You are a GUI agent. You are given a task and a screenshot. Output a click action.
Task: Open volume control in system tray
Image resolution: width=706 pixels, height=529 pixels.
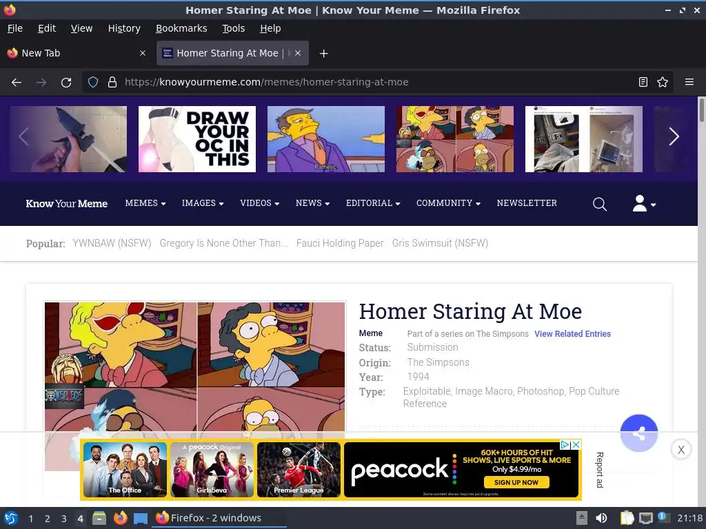pos(601,518)
